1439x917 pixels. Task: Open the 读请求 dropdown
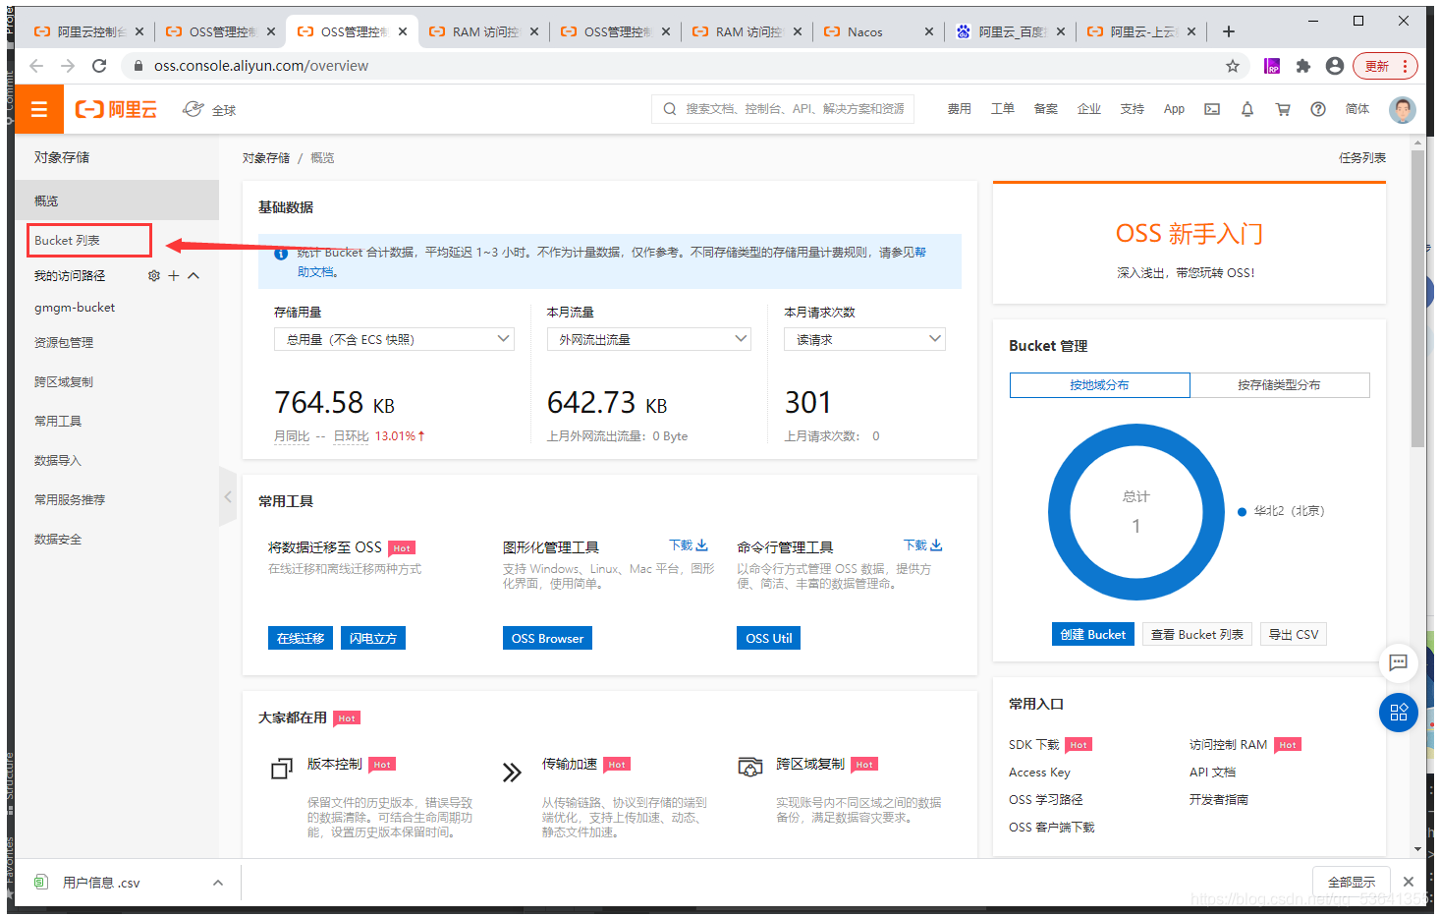(864, 339)
